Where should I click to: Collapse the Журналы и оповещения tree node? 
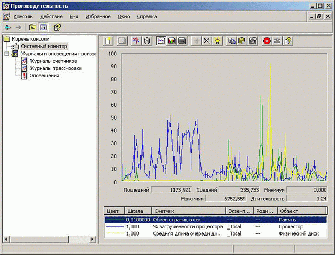pyautogui.click(x=6, y=54)
